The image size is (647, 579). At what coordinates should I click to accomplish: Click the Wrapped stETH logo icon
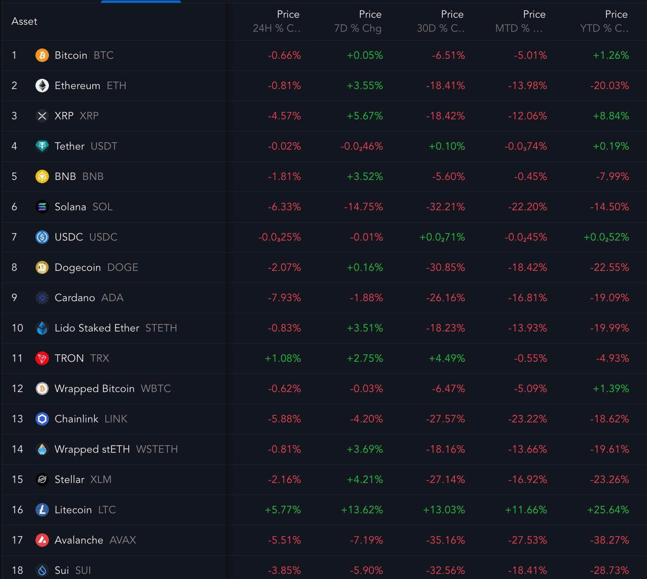point(42,449)
